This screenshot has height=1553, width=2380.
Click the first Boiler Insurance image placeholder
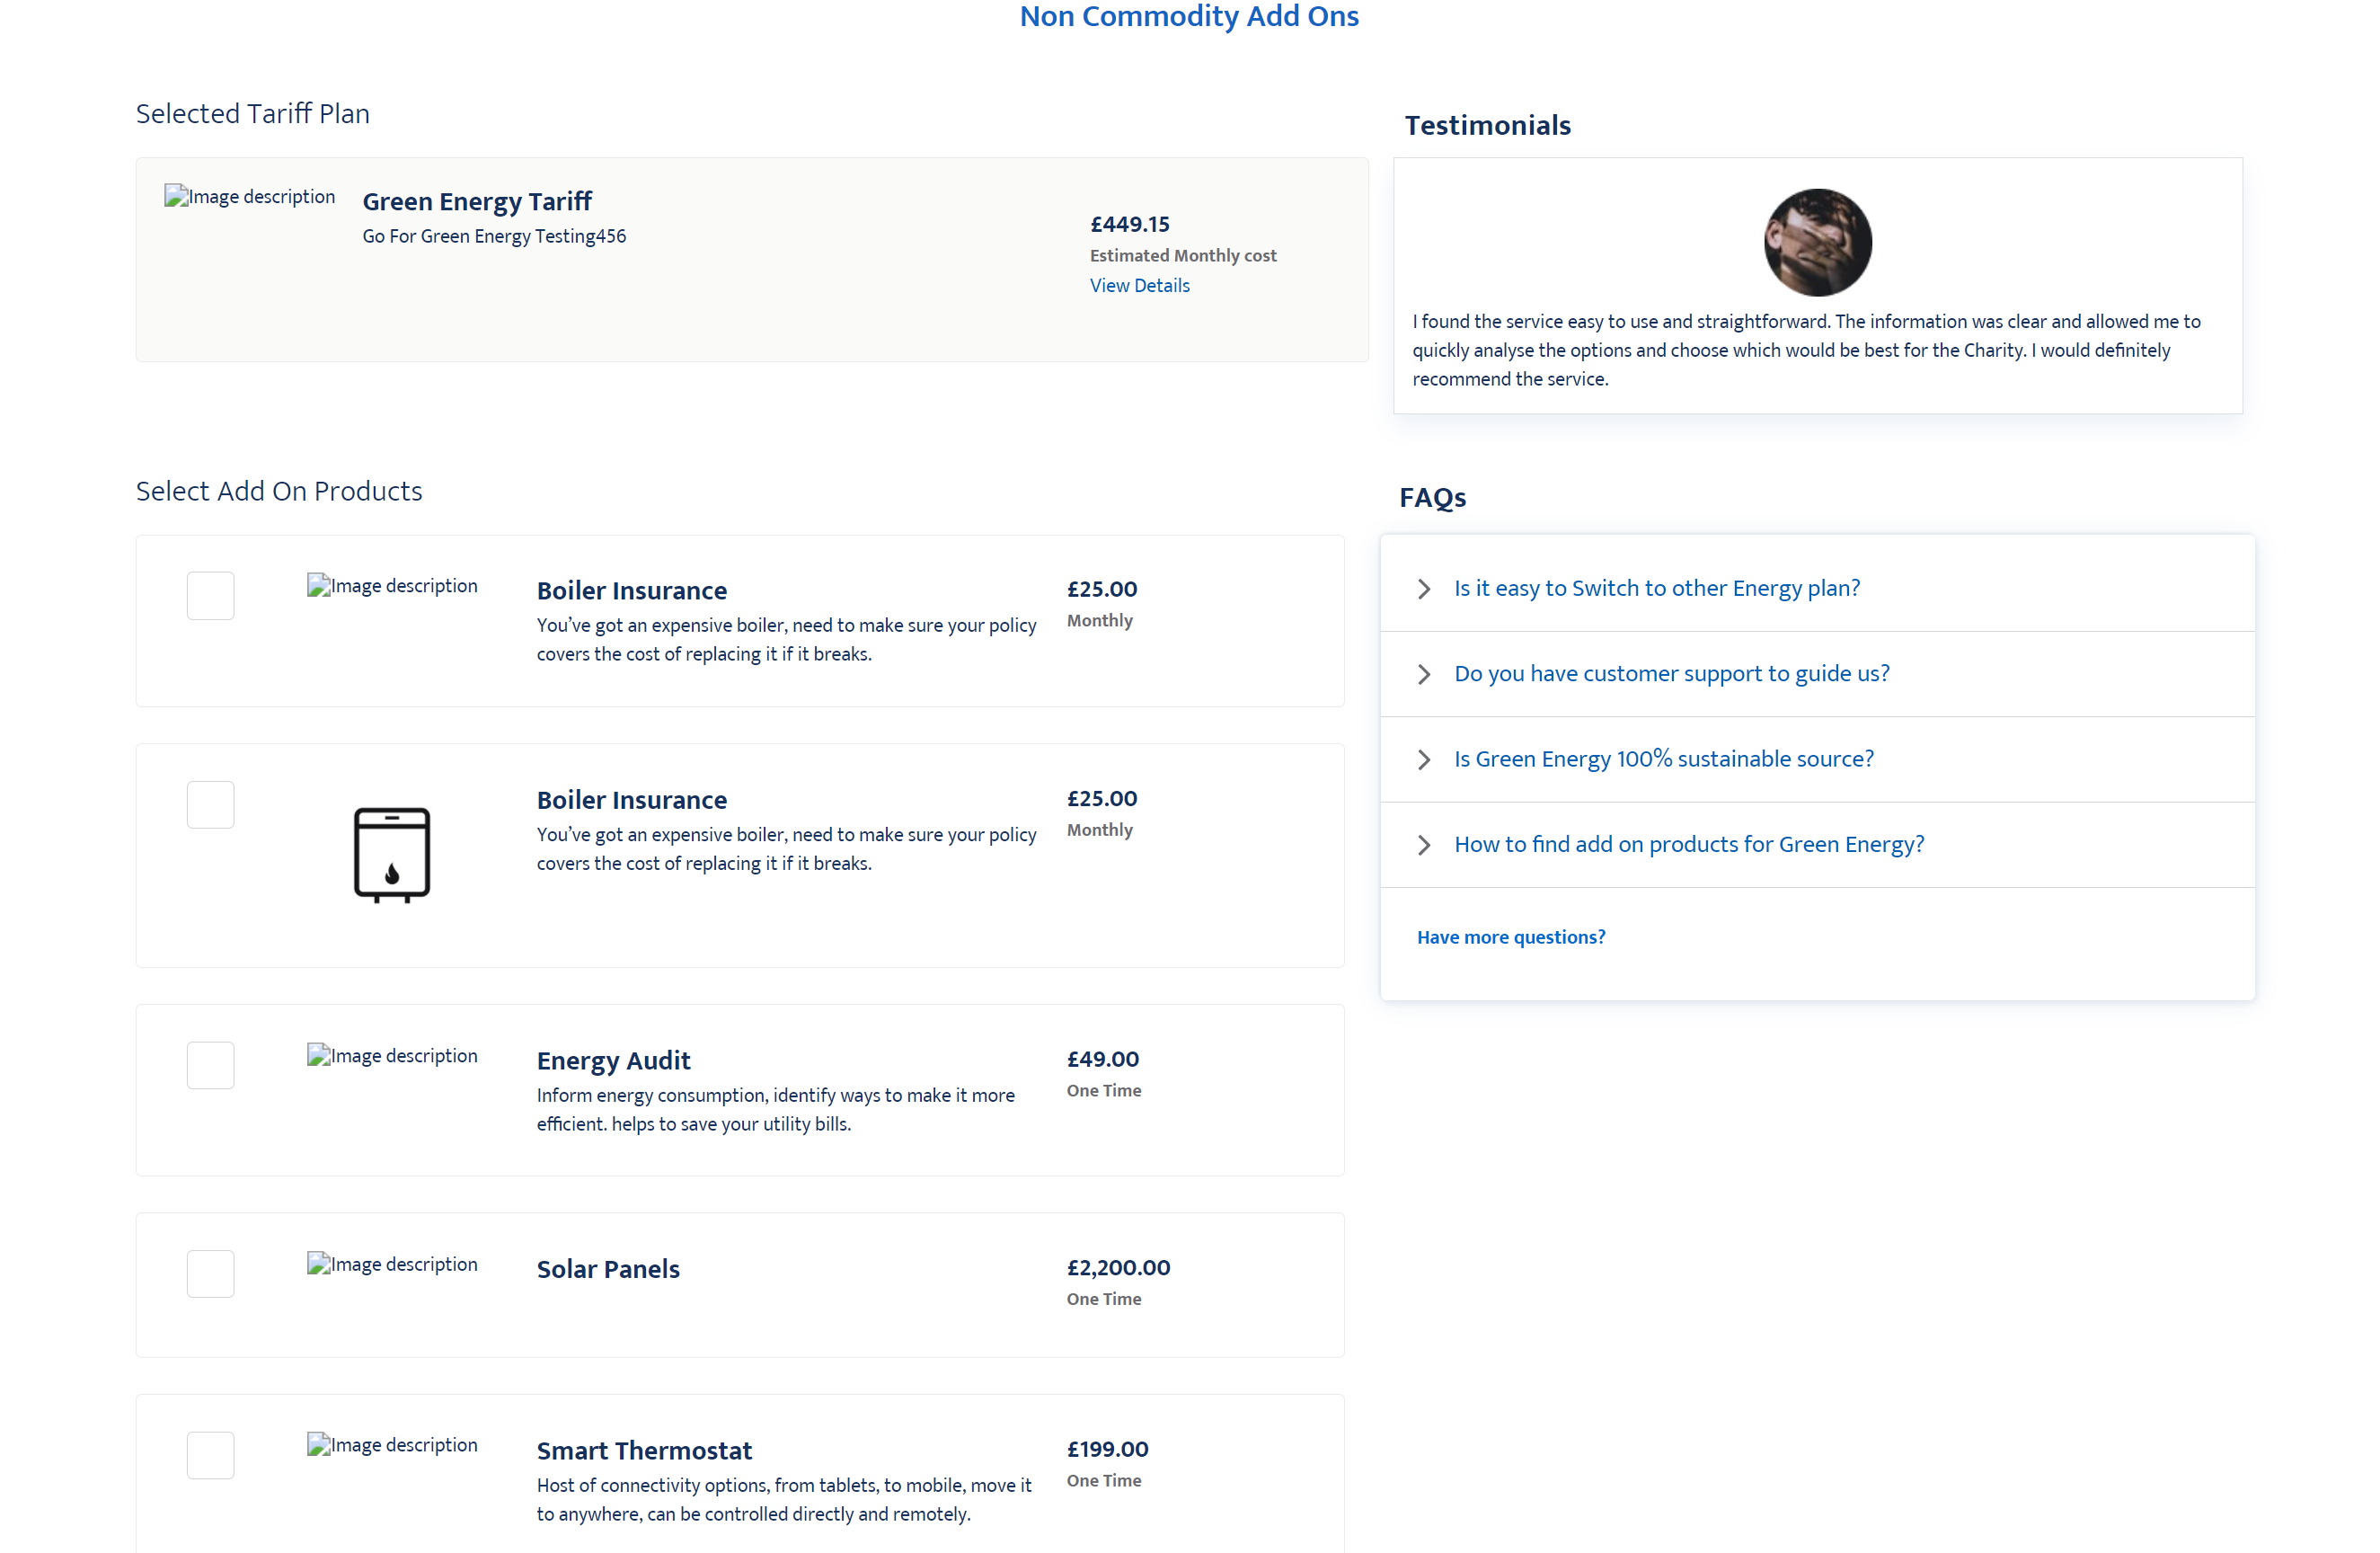(x=392, y=585)
